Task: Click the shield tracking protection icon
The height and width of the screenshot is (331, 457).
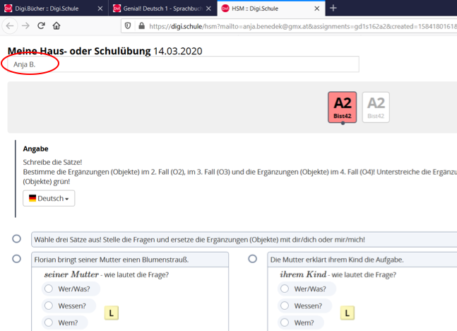Action: (x=128, y=25)
